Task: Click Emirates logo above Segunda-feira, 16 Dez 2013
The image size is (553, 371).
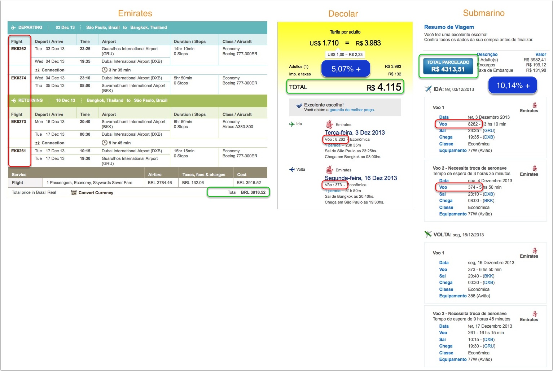Action: tap(329, 170)
